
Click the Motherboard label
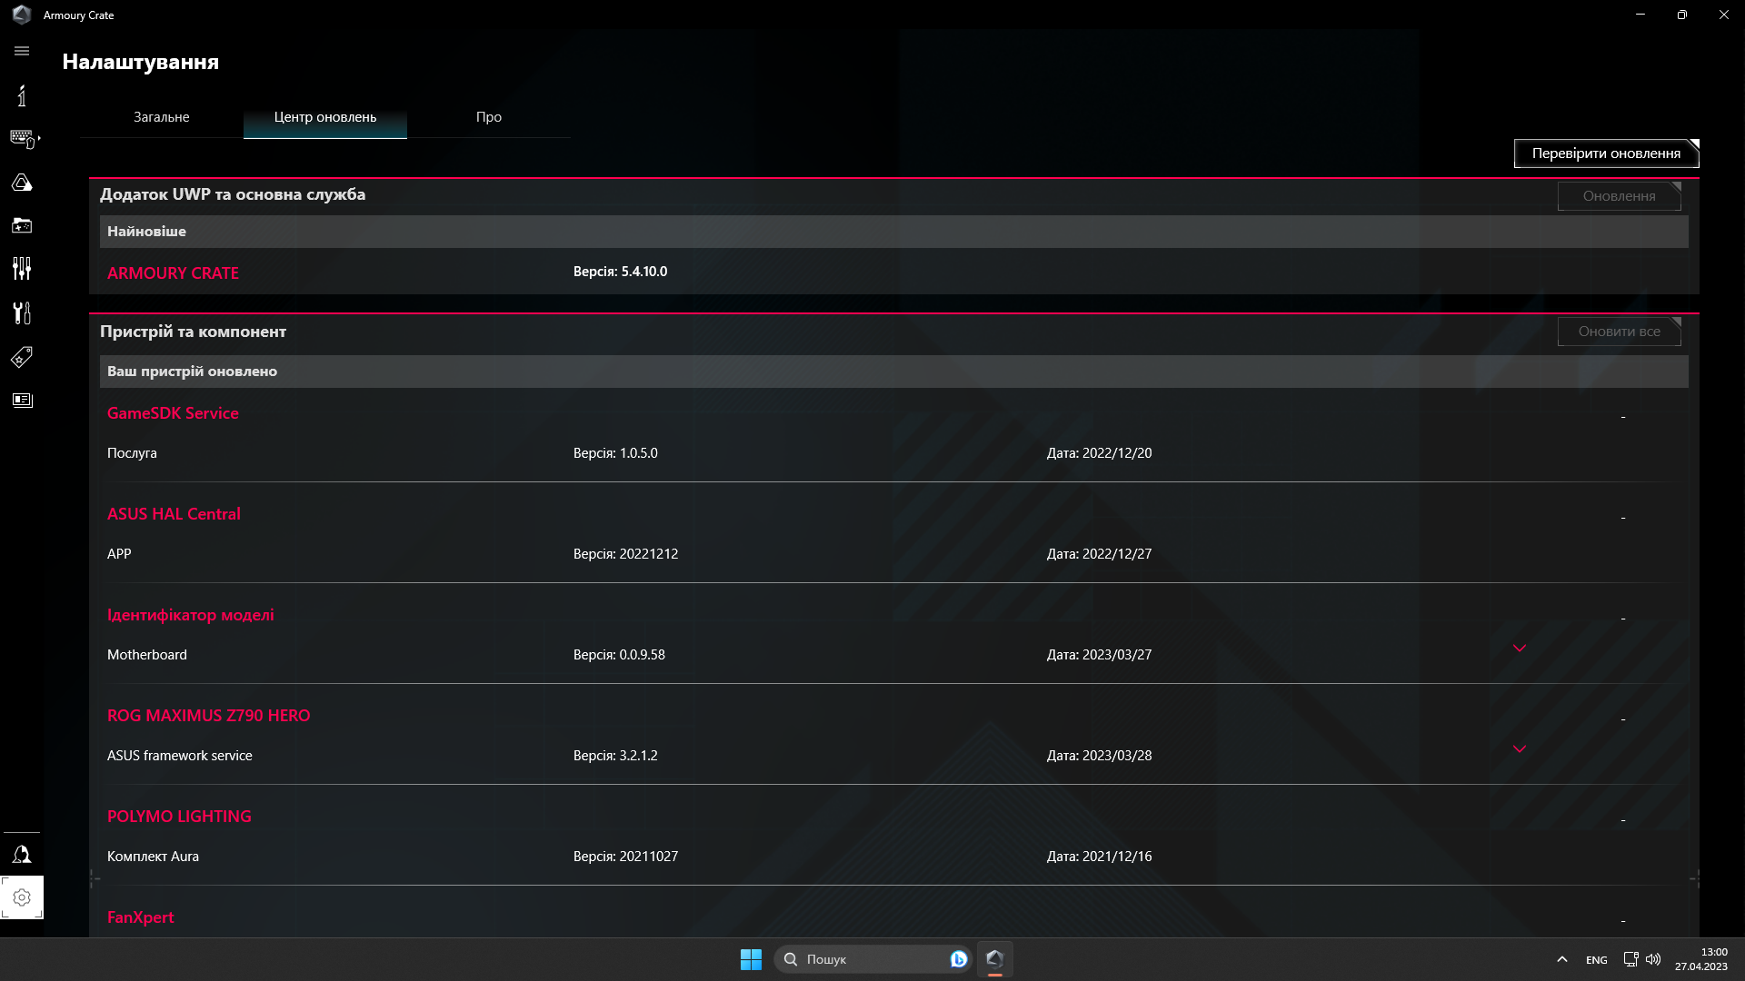pos(147,655)
